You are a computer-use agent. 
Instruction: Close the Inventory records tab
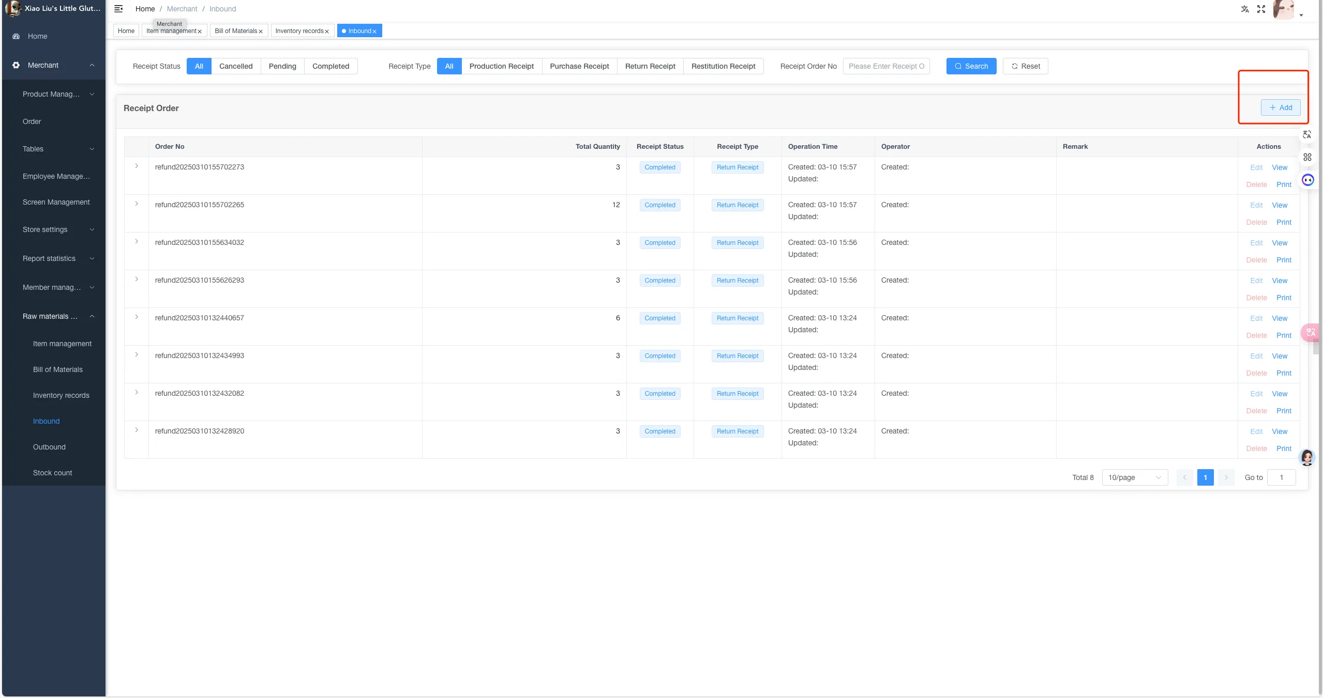click(x=327, y=32)
